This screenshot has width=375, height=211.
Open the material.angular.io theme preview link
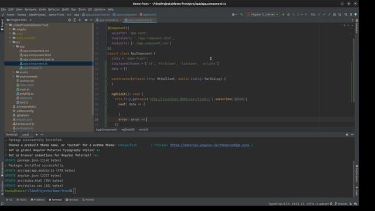(210, 145)
